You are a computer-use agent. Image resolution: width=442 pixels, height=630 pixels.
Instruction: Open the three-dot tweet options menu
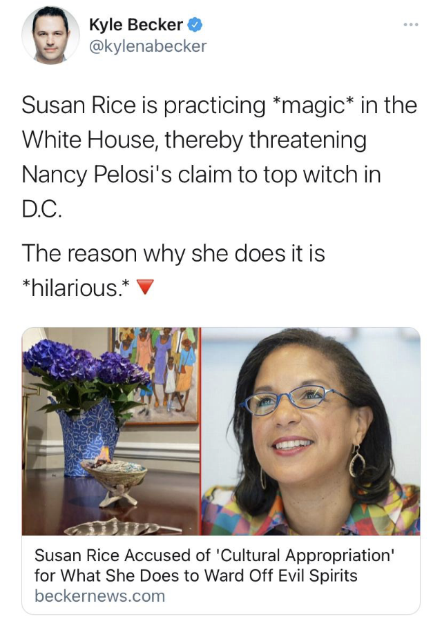point(411,25)
